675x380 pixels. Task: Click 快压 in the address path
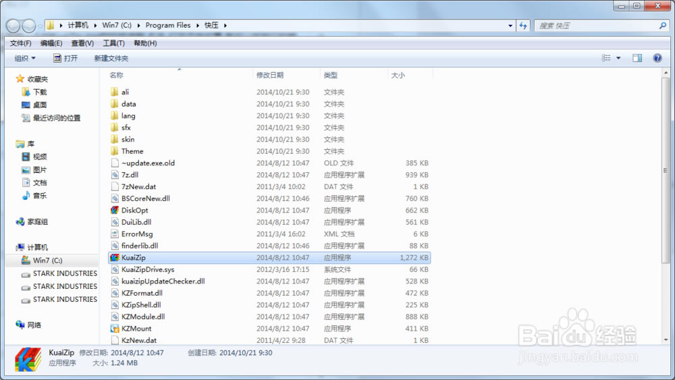(211, 26)
